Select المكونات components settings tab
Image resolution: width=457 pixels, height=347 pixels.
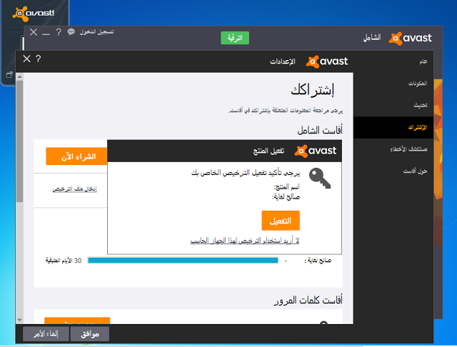[x=417, y=84]
